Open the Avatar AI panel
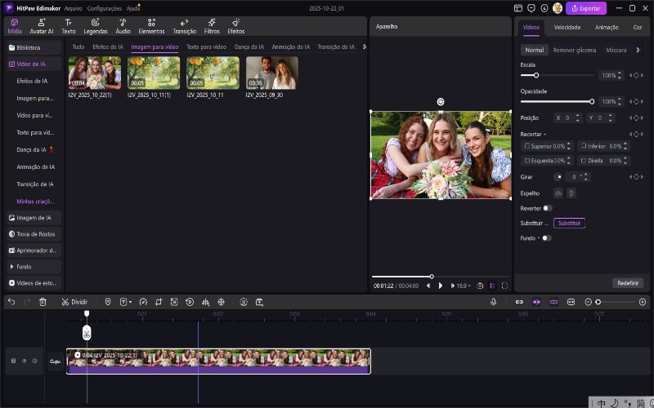Image resolution: width=654 pixels, height=408 pixels. (41, 26)
